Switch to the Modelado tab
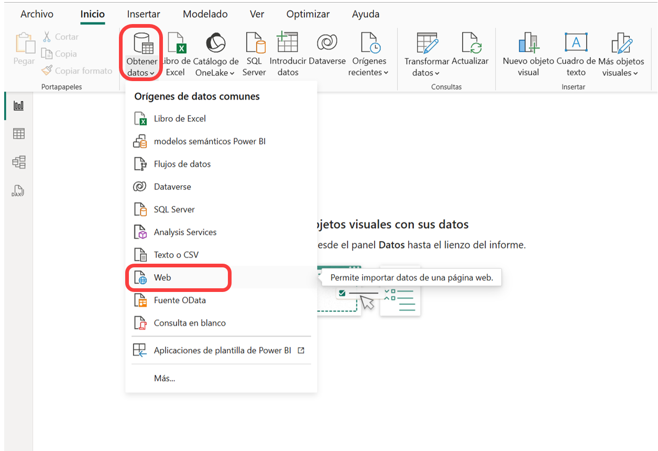 [205, 14]
